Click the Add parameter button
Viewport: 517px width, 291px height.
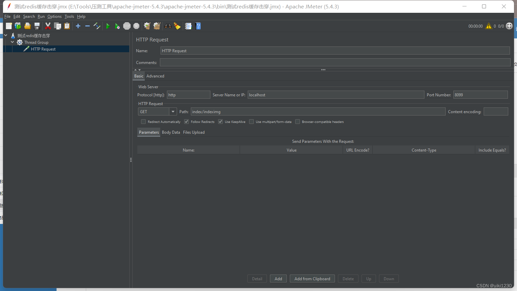(x=278, y=279)
